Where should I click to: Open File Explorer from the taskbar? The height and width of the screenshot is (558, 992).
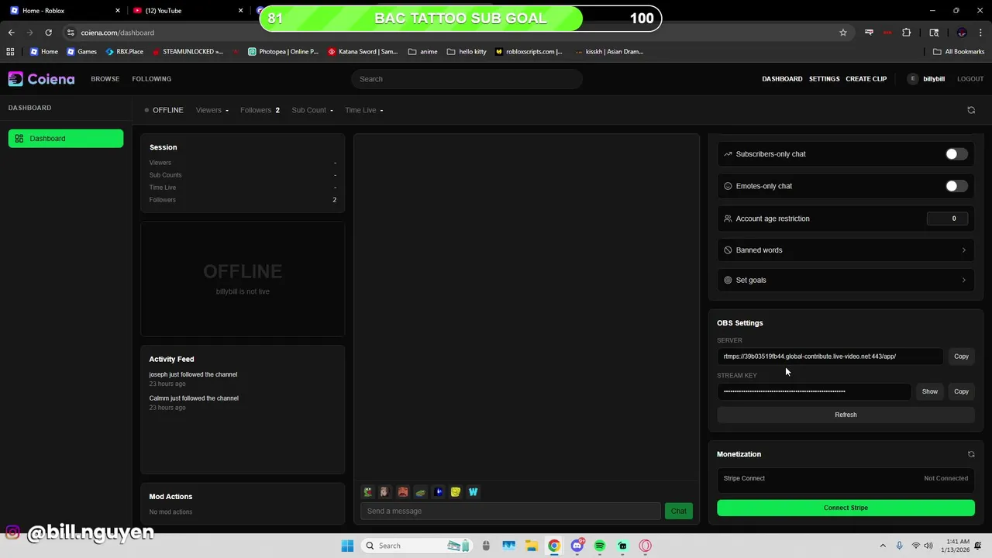coord(531,546)
